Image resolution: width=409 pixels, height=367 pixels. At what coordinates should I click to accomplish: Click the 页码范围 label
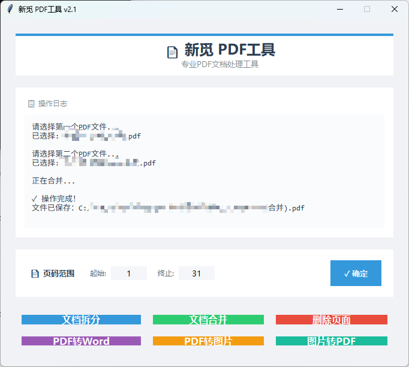[59, 273]
